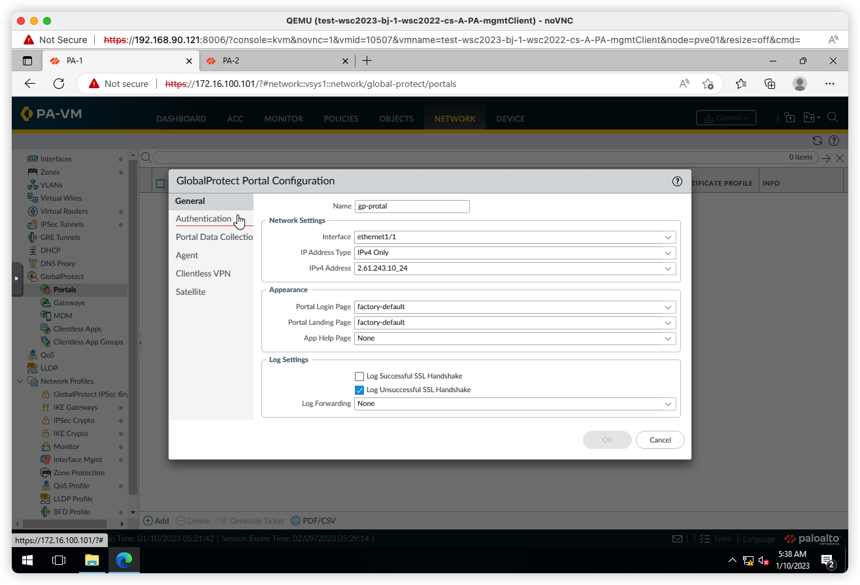Switch to the Authentication section of the dialog

[203, 219]
